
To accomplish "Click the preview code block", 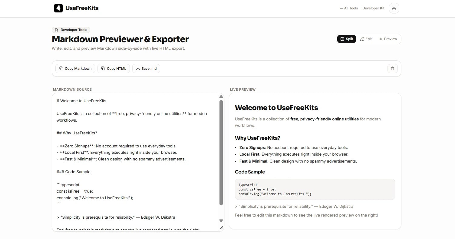I will click(x=315, y=189).
